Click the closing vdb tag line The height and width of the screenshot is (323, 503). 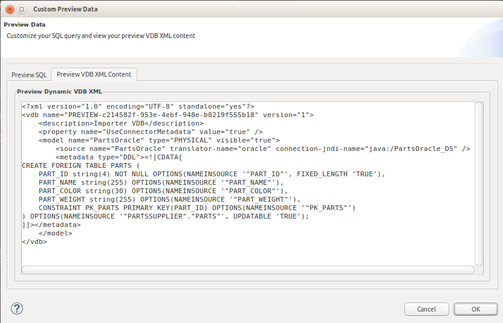click(34, 241)
